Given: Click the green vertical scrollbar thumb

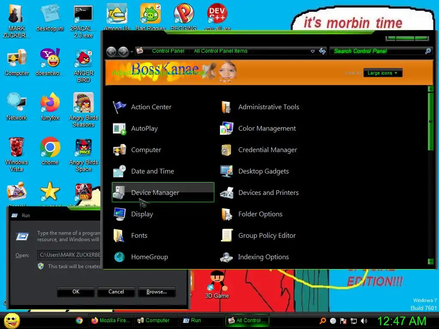Looking at the screenshot, I should (430, 121).
